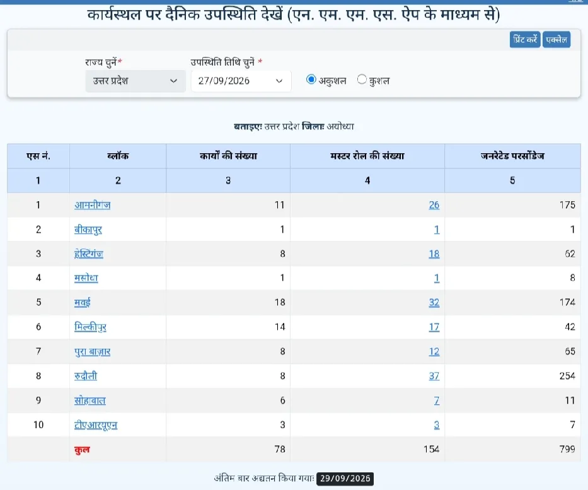Click the कार्यों की संख्या column header
Image resolution: width=588 pixels, height=490 pixels.
click(228, 156)
